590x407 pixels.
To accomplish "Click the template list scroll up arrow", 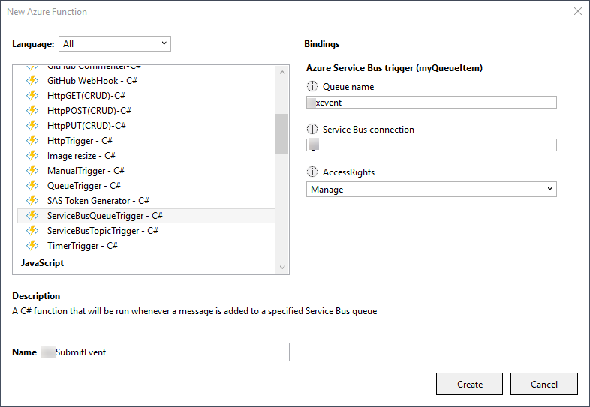I will (x=282, y=72).
